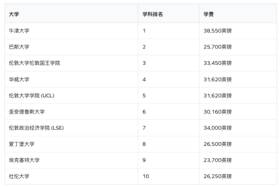This screenshot has height=187, width=280.
Task: Click the 大学 column header
Action: (14, 14)
